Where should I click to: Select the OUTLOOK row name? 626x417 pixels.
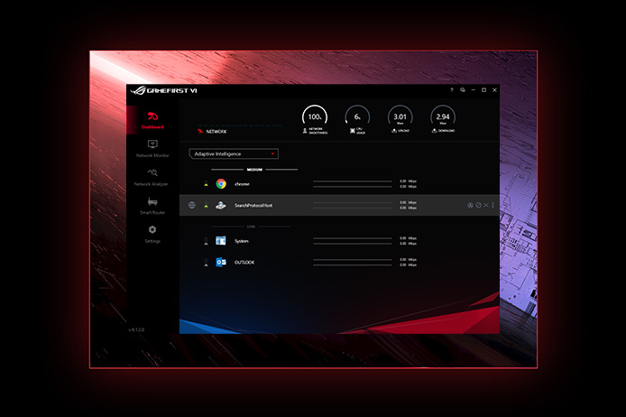[x=244, y=263]
